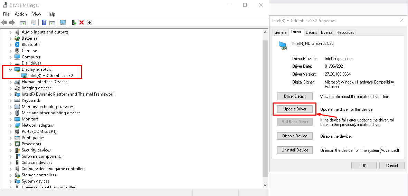Image resolution: width=408 pixels, height=196 pixels.
Task: Select the 'Software components' label
Action: click(42, 156)
